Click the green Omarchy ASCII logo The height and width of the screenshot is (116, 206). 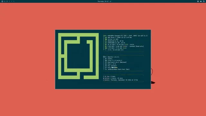point(79,56)
